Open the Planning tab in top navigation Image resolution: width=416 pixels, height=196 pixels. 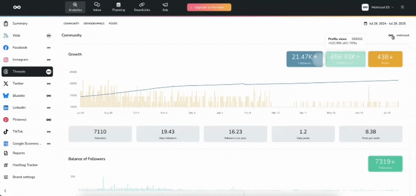coord(119,7)
